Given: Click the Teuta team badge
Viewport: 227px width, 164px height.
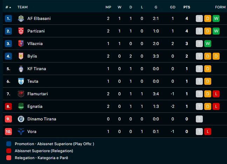Looking at the screenshot, I should coord(21,81).
